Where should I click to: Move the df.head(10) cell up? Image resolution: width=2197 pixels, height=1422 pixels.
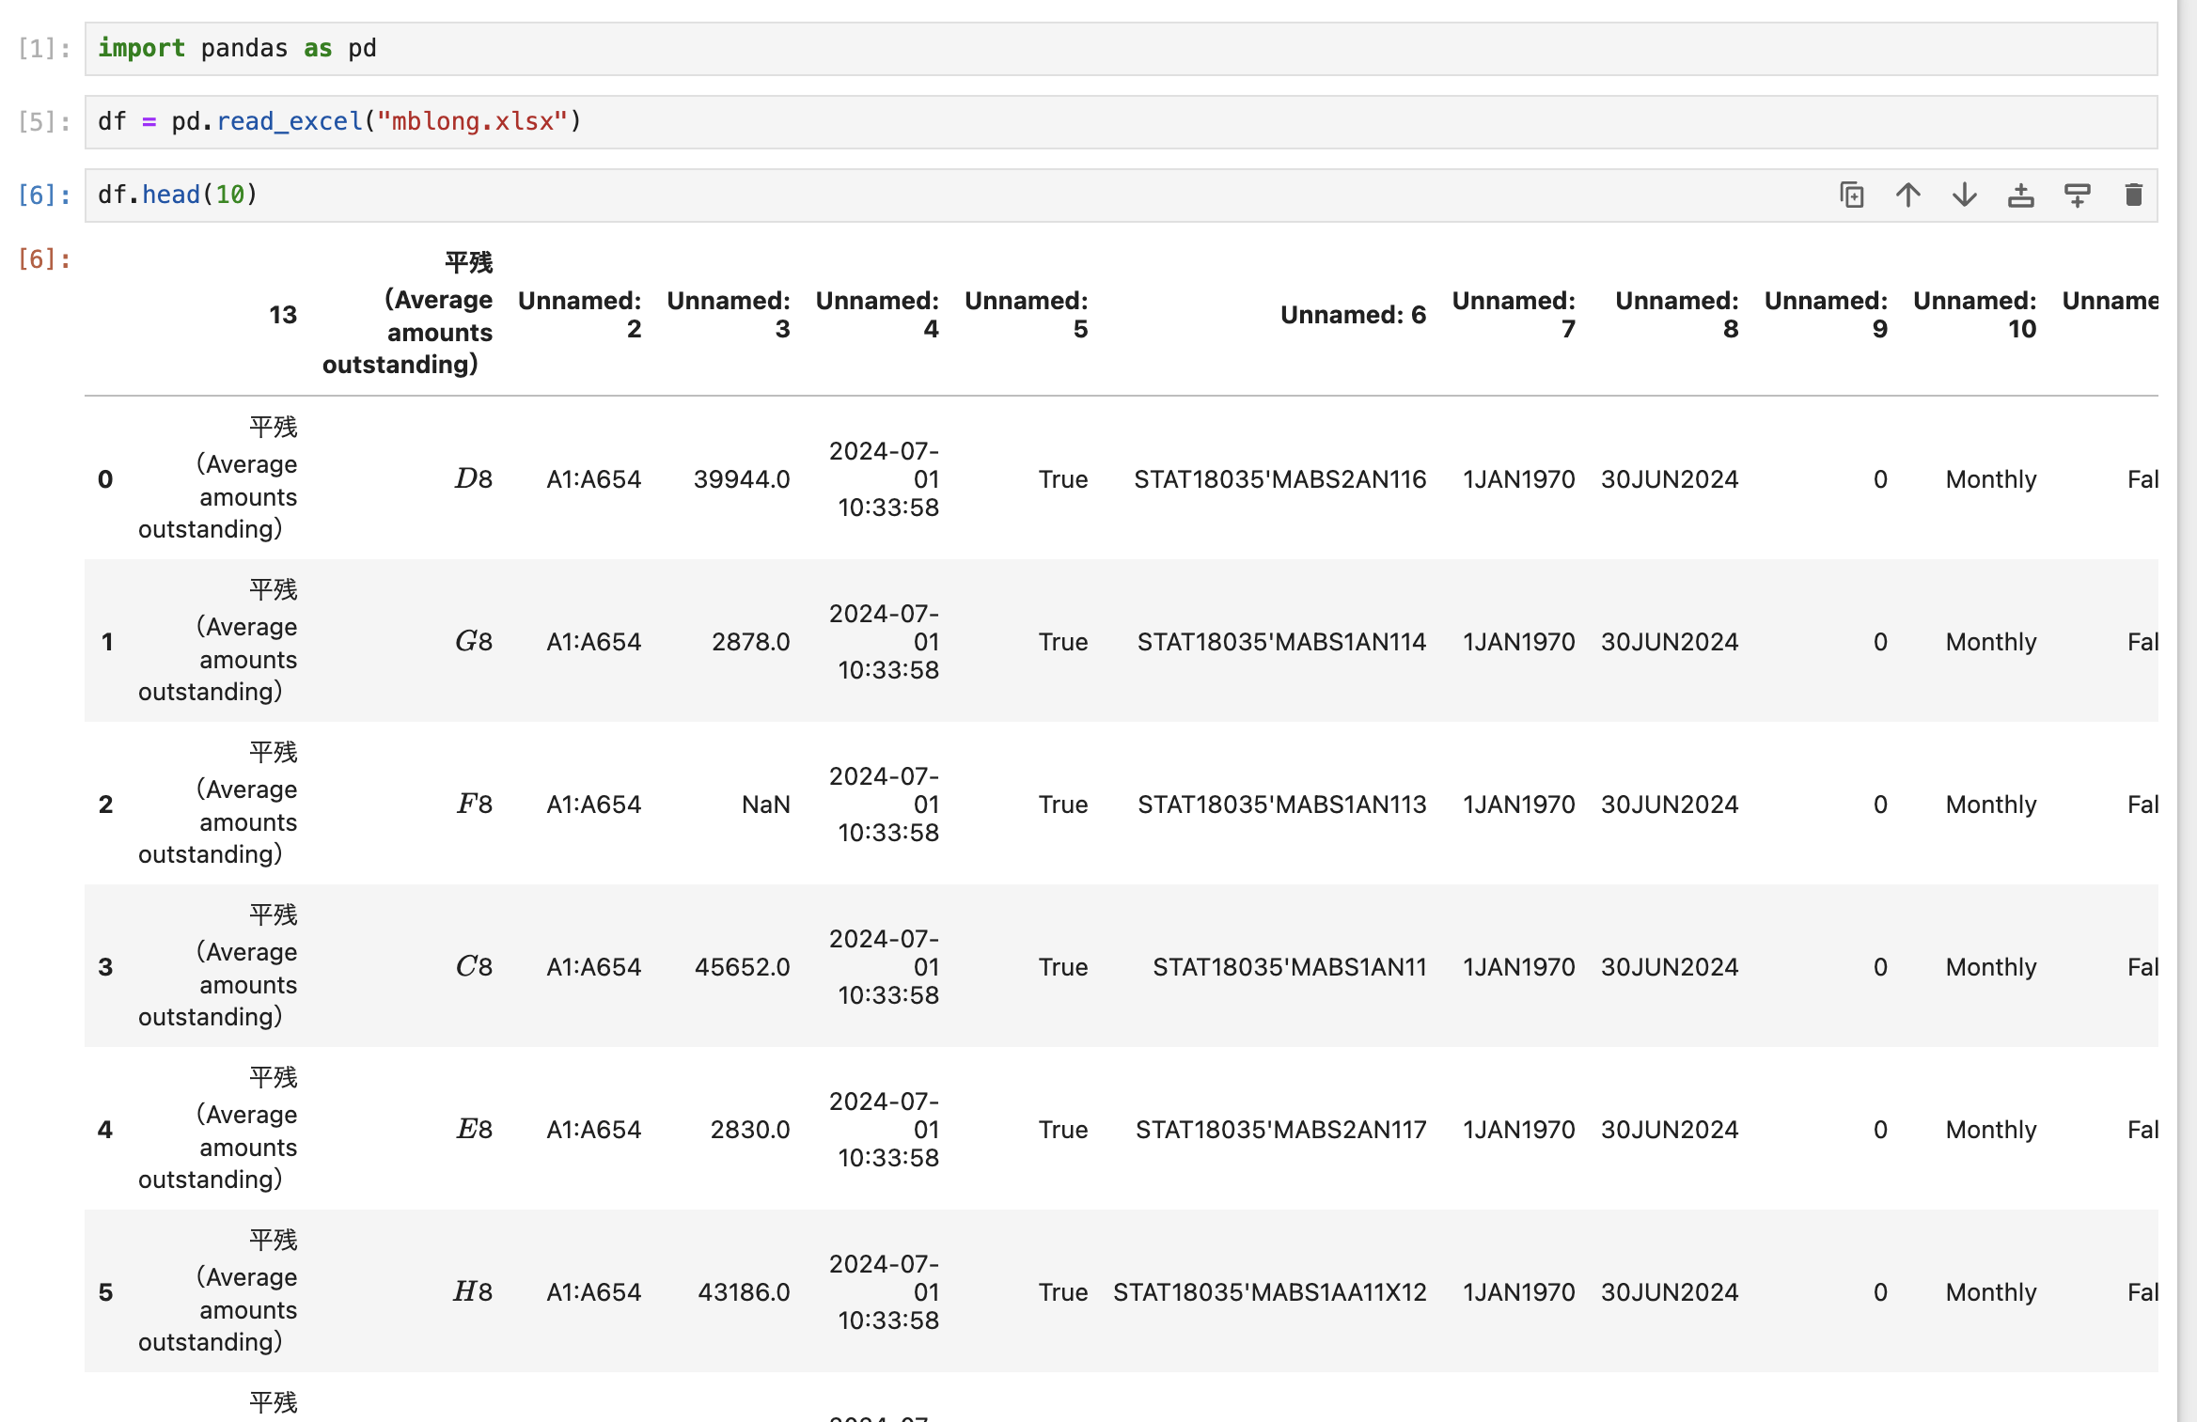tap(1907, 195)
